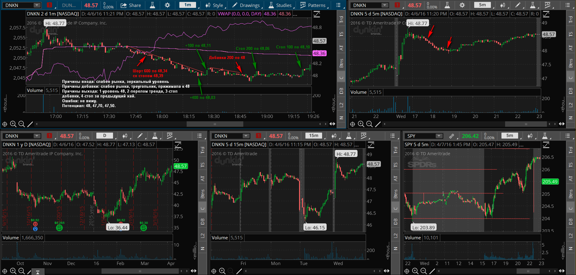The image size is (576, 275).
Task: Zoom in on the 1m DNKN chart
Action: pyautogui.click(x=13, y=124)
